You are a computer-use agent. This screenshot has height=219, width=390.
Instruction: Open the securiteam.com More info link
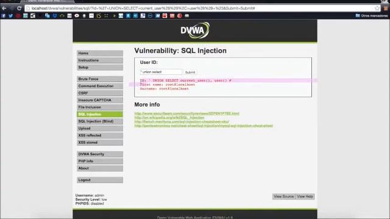[x=187, y=114]
